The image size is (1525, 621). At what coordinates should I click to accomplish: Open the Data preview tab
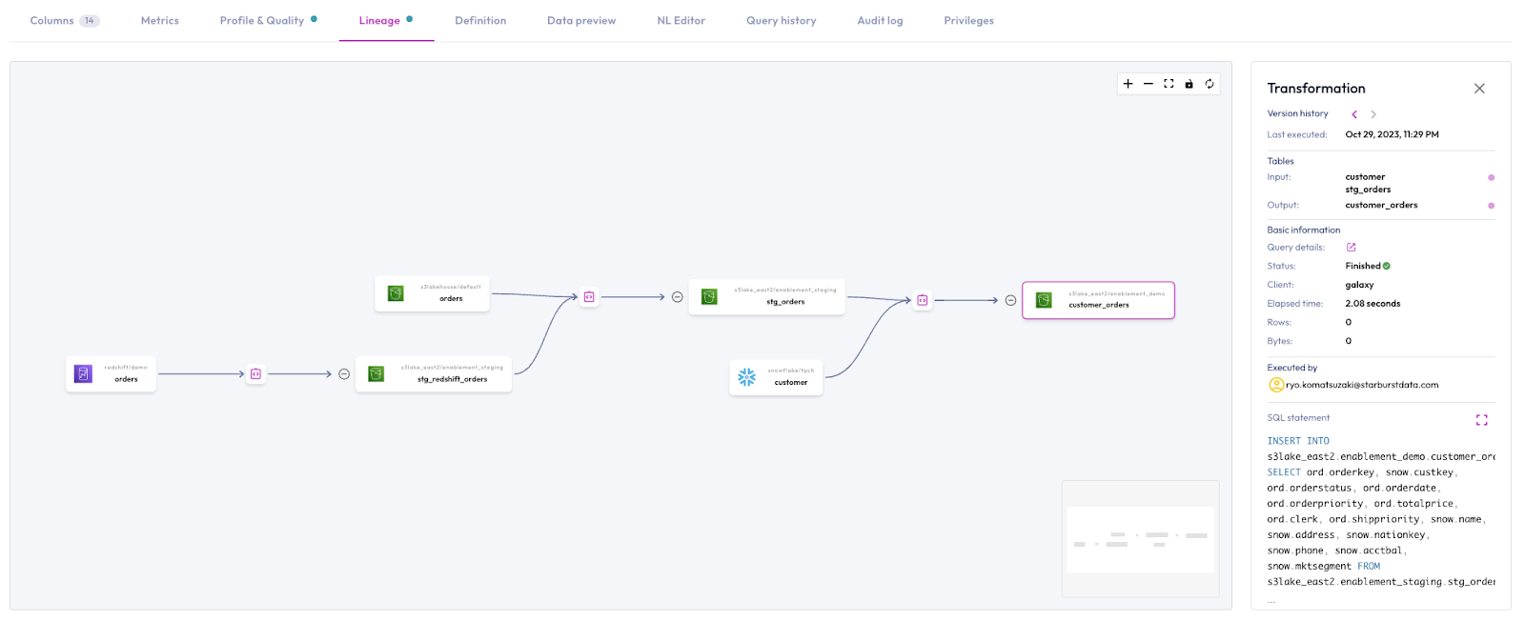coord(581,21)
